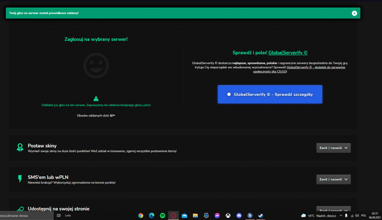Open the Linki toolbar in the taskbar
This screenshot has height=220, width=382.
click(68, 215)
